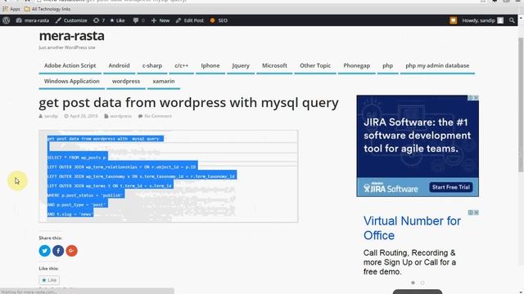The height and width of the screenshot is (294, 524).
Task: Open the Apps bookmarks shortcut
Action: click(x=11, y=9)
